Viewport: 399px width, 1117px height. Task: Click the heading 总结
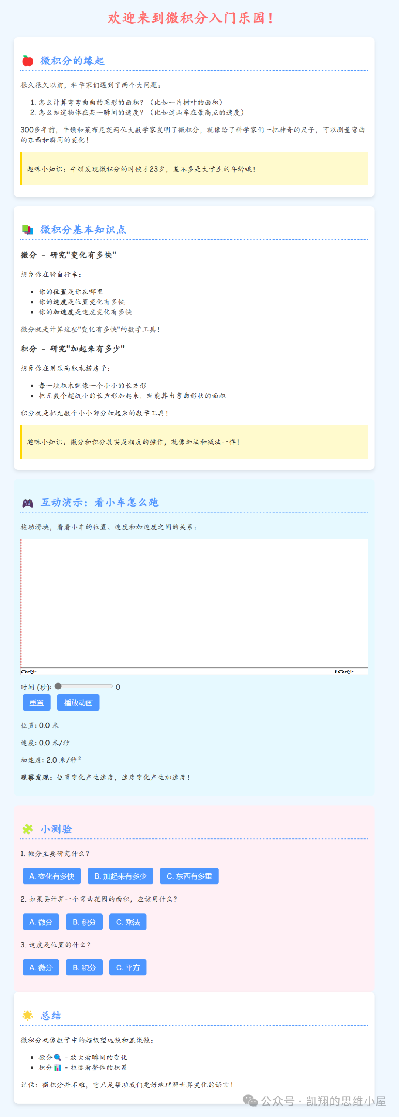click(x=51, y=1015)
